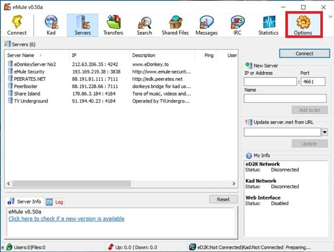Click IP 212.63.206.35 : 4242
The height and width of the screenshot is (252, 334).
(x=95, y=64)
